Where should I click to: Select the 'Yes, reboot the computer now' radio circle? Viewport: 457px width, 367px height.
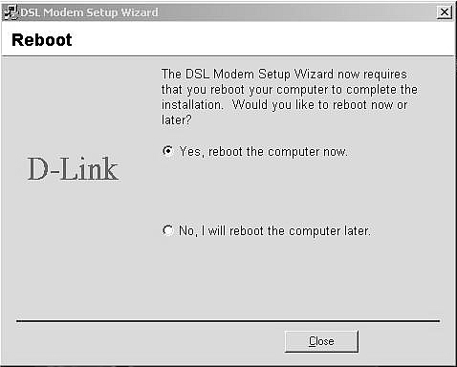pyautogui.click(x=168, y=151)
